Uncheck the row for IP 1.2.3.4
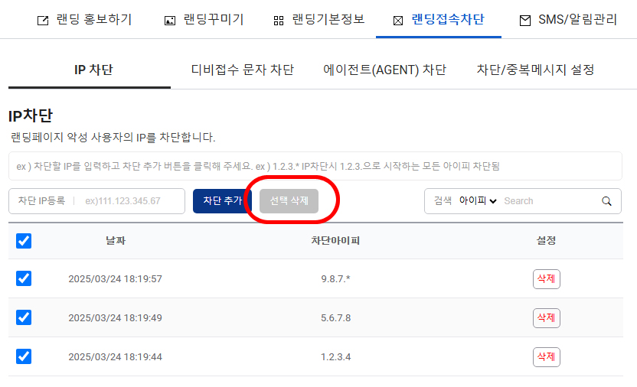 24,356
